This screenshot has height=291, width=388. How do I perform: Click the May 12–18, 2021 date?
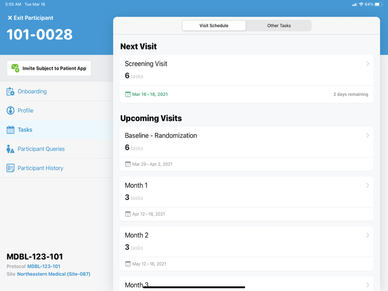149,264
